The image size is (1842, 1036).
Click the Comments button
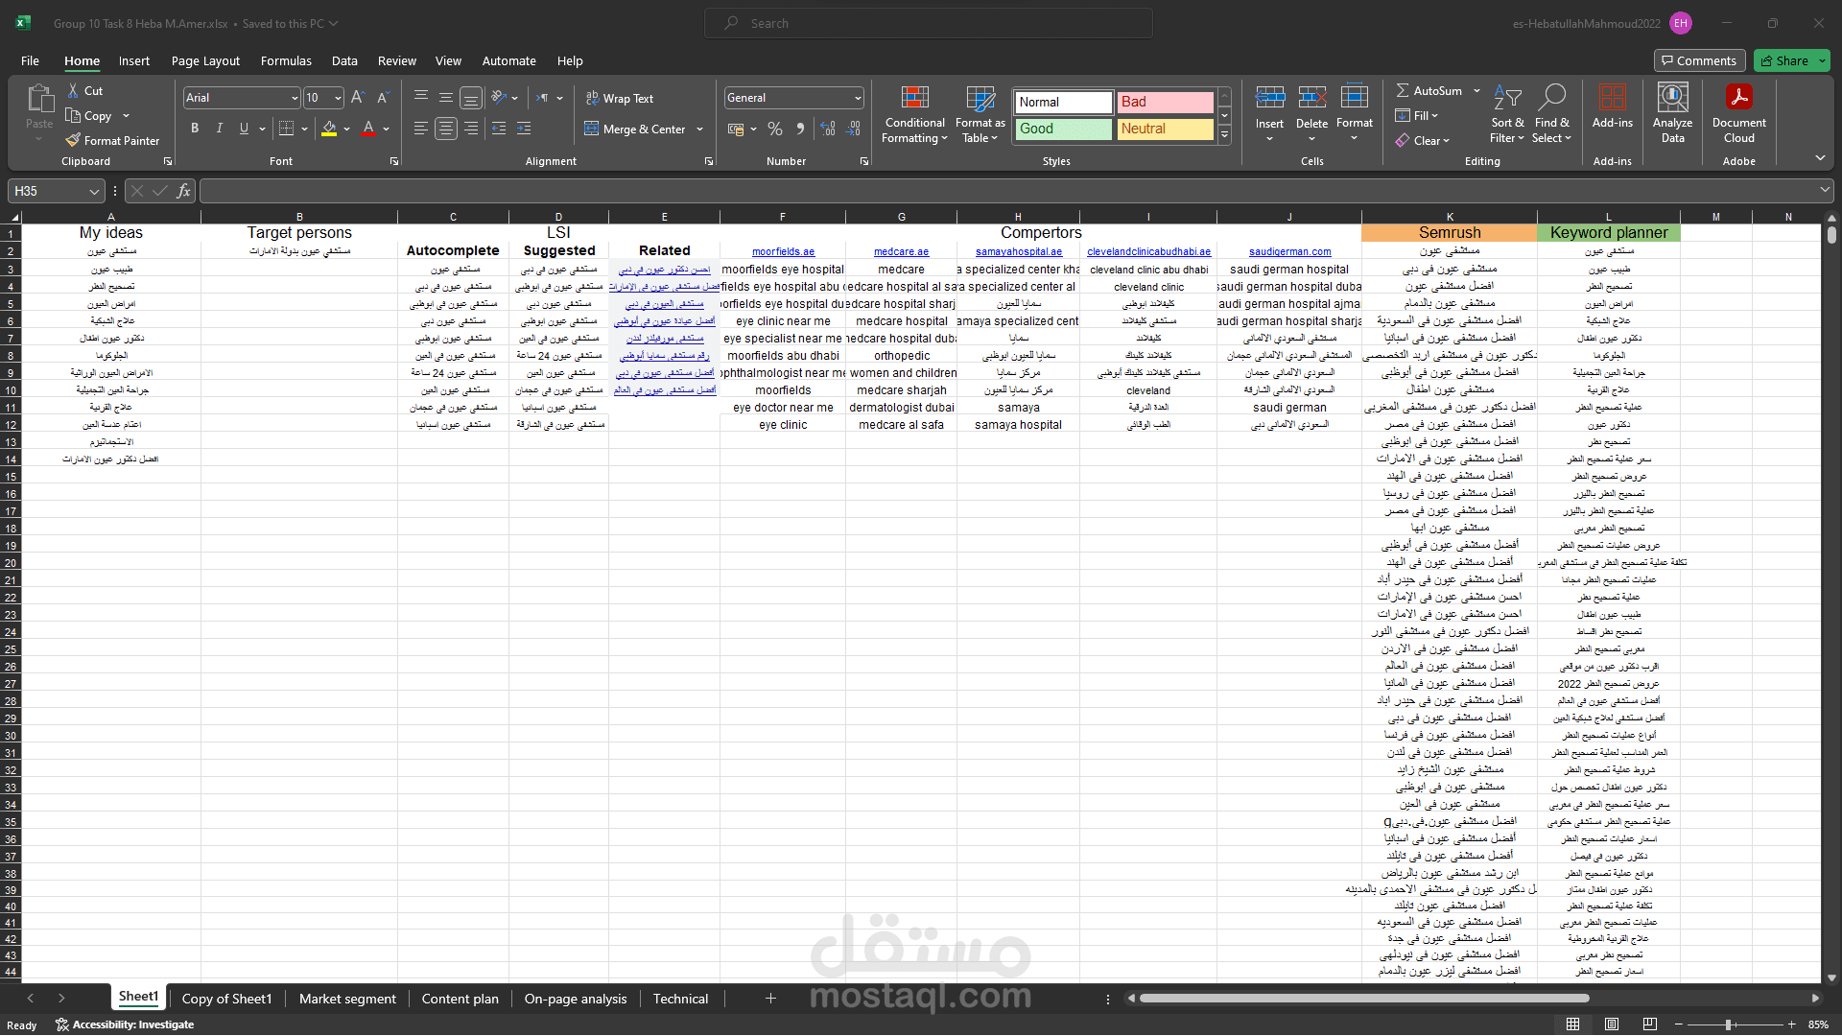pyautogui.click(x=1699, y=60)
